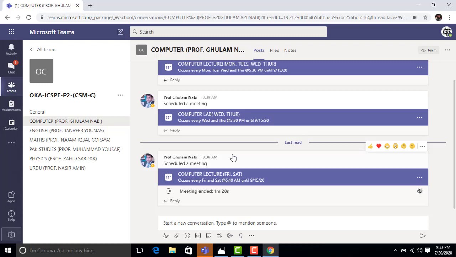The image size is (456, 257).
Task: Open more options for OKA-ICSPE-P2 team
Action: point(120,95)
